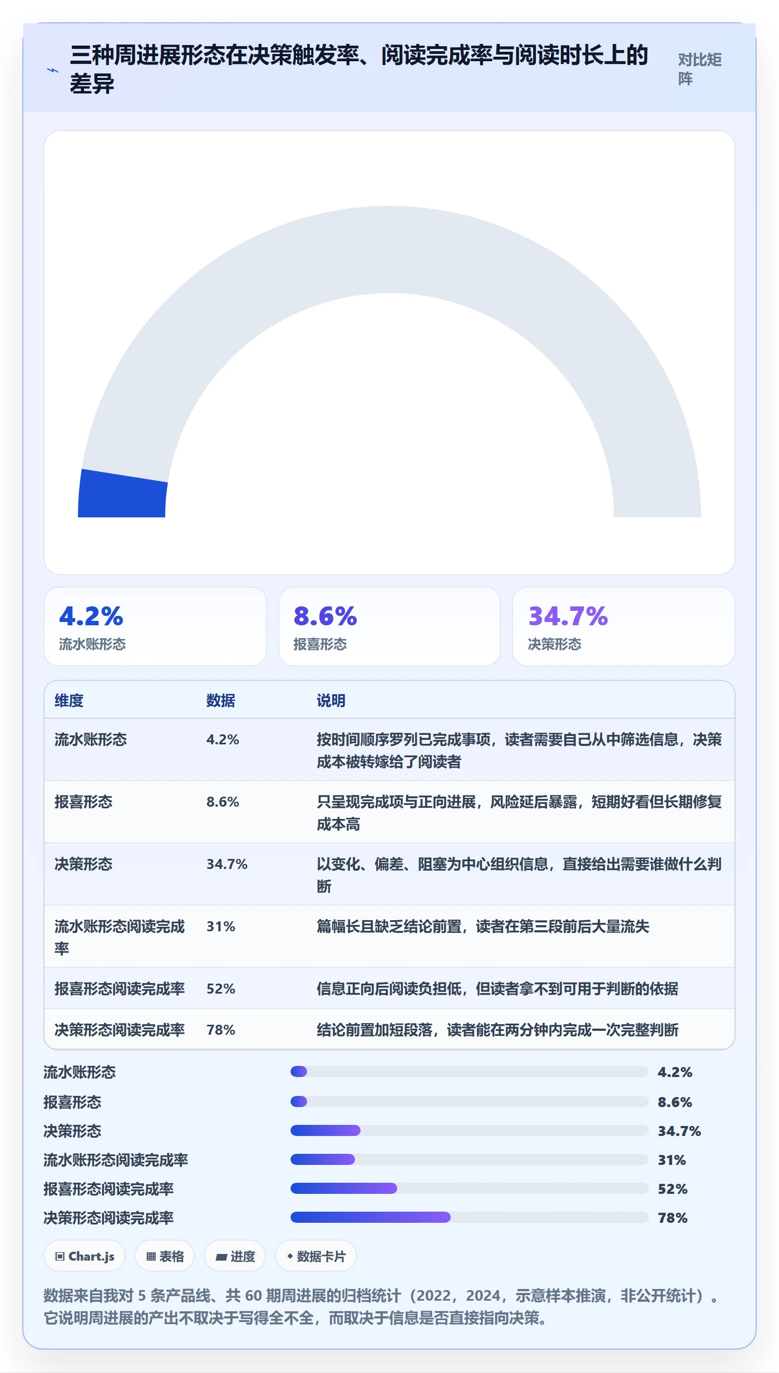Click the lightning icon beside the title
The width and height of the screenshot is (779, 1373).
[53, 70]
